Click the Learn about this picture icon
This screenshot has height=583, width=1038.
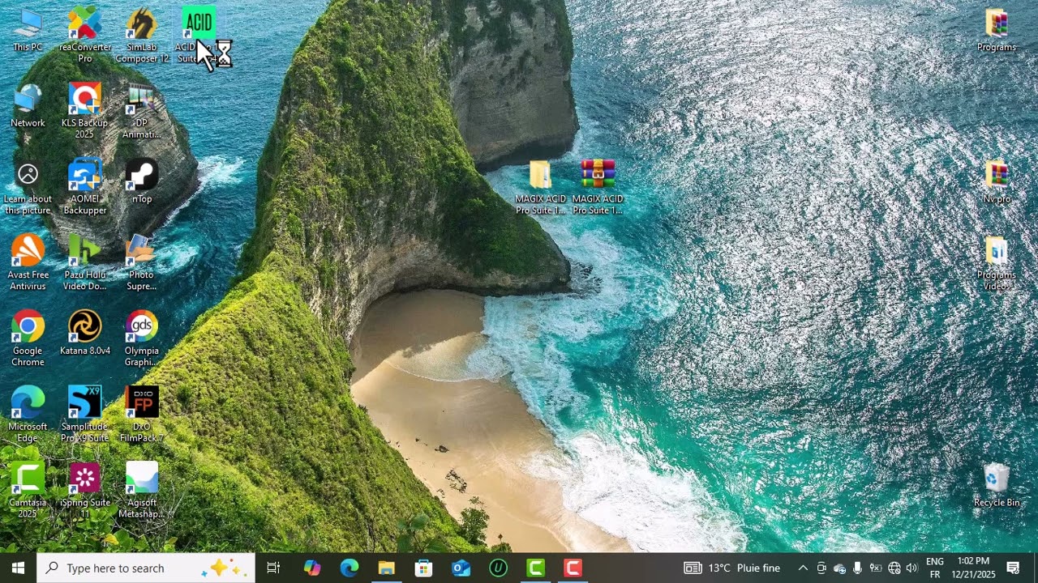tap(28, 187)
